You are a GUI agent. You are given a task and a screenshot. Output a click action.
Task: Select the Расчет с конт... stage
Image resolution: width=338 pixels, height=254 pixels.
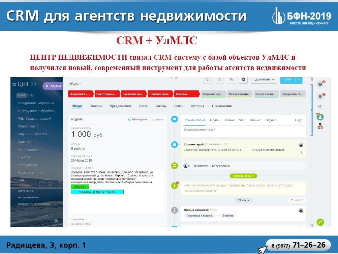click(267, 94)
